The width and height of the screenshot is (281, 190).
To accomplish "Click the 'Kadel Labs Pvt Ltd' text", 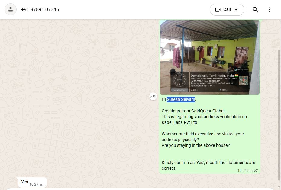I will (x=179, y=122).
